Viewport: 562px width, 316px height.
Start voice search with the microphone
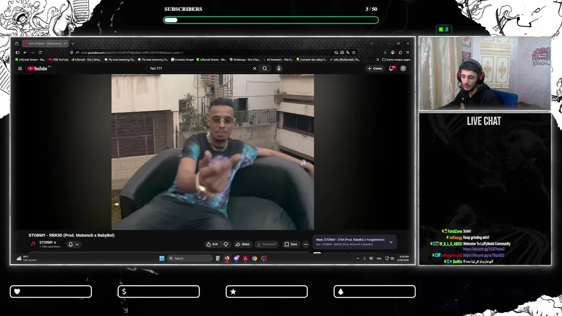[x=279, y=68]
